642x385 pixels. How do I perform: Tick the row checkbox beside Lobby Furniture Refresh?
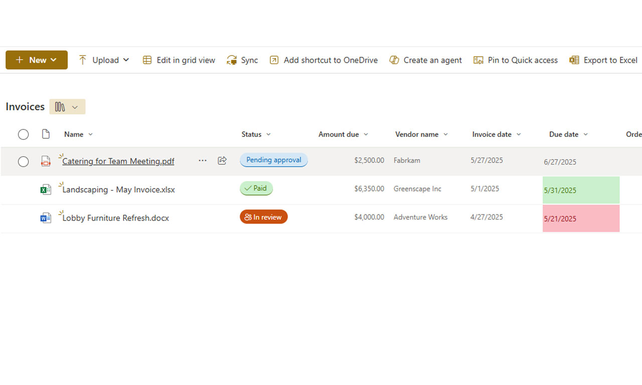pyautogui.click(x=23, y=218)
